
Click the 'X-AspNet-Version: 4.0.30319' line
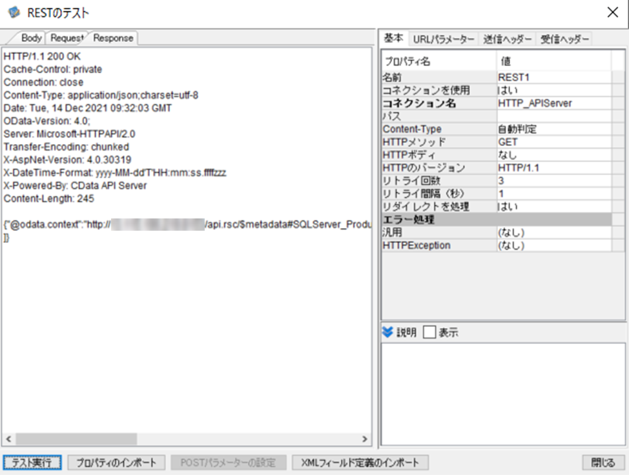[67, 160]
